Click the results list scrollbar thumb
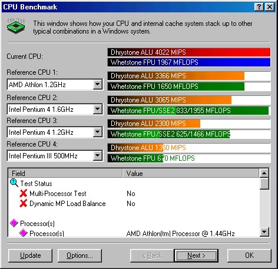Screen dimensions: 278x269 point(264,184)
